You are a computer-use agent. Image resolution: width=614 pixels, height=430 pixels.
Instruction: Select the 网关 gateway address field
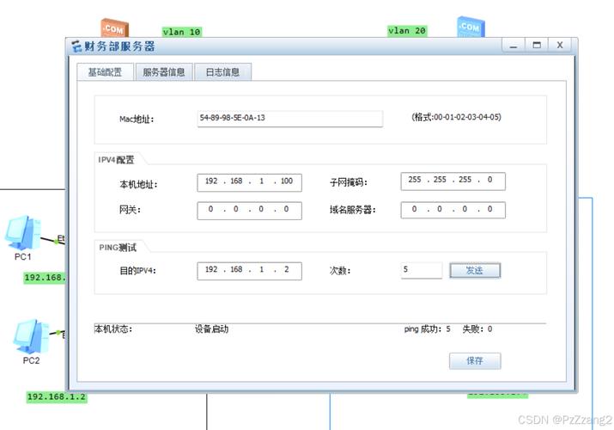249,209
